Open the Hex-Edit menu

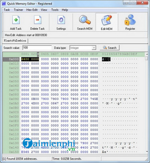[32, 10]
